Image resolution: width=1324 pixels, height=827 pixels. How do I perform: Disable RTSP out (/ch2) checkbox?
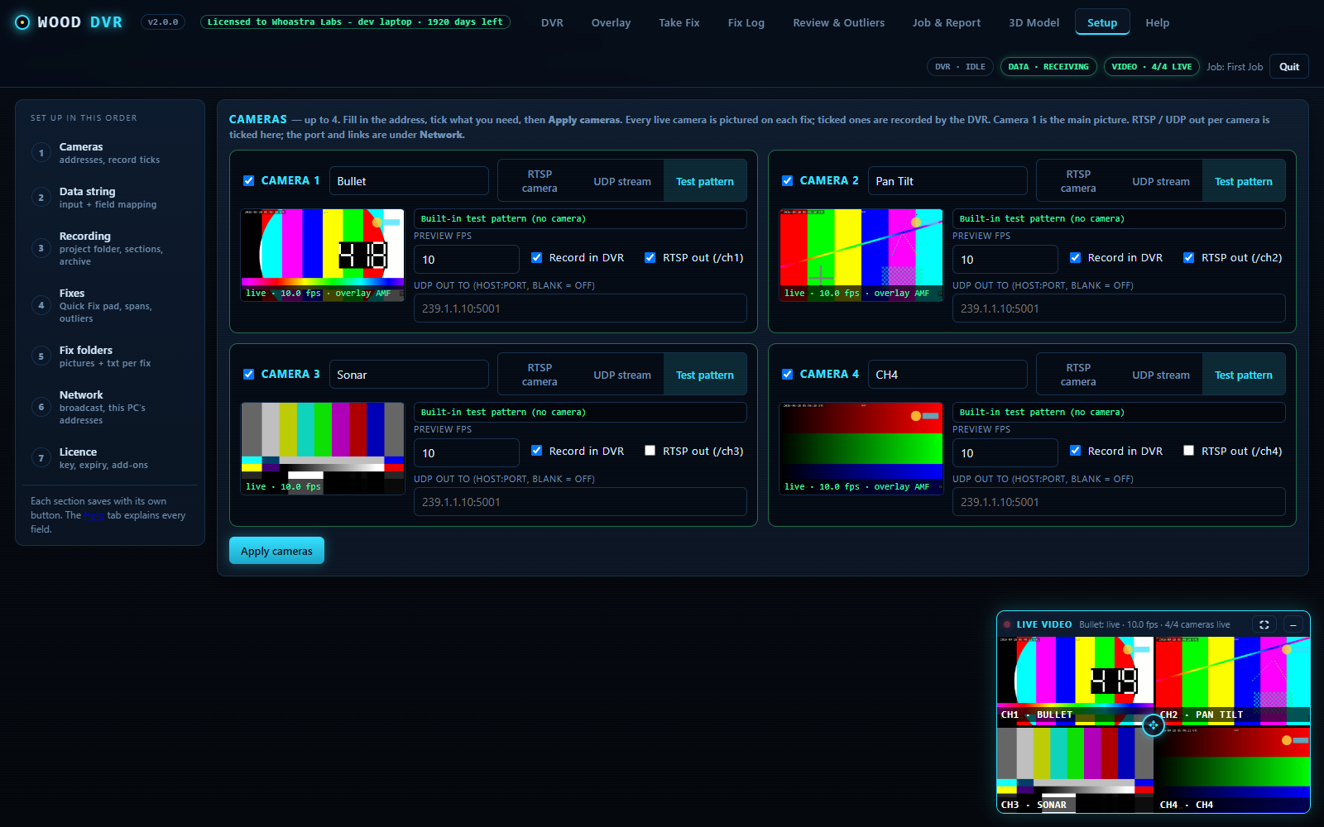[x=1188, y=257]
